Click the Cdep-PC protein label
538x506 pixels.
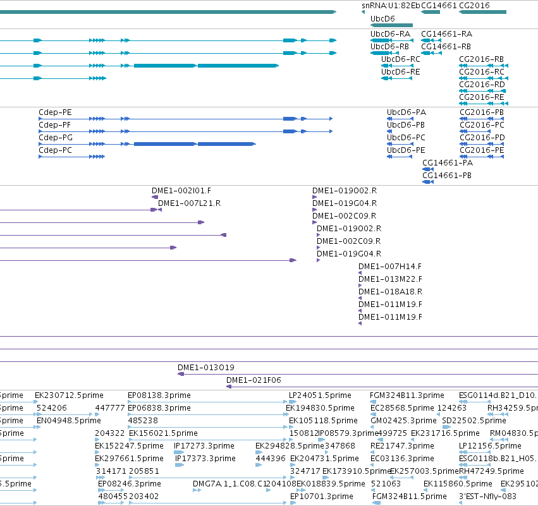(x=55, y=150)
